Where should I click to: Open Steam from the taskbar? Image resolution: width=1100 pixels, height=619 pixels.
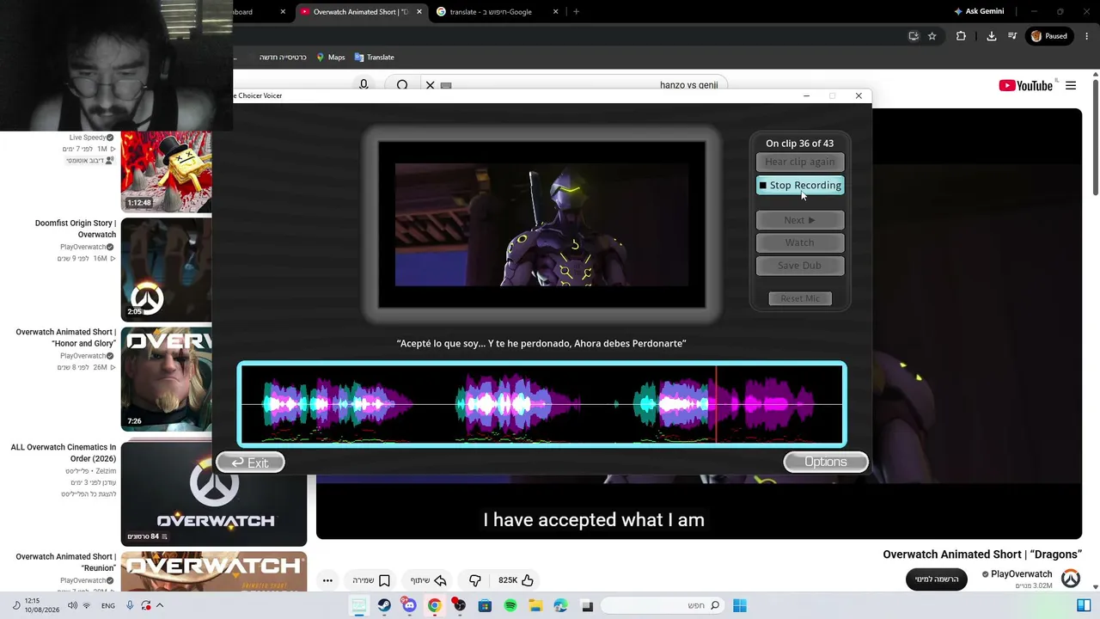point(384,606)
